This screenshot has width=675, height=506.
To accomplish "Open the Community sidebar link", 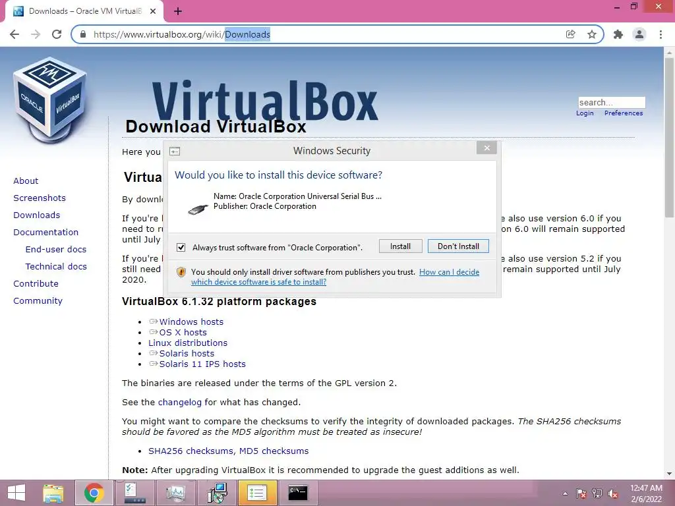I will tap(38, 300).
